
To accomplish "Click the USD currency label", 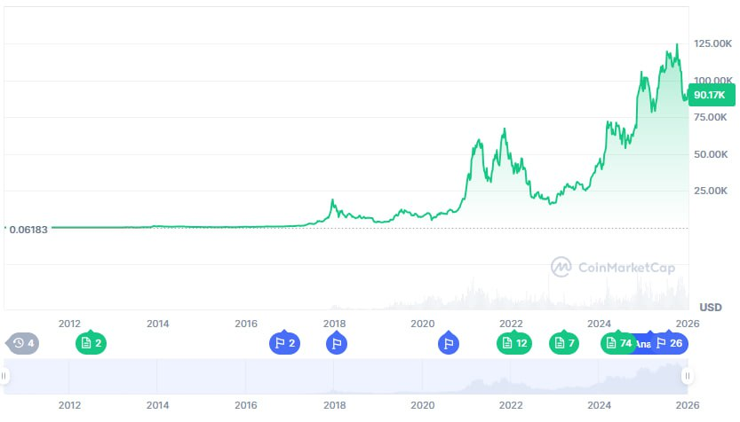I will pos(711,308).
